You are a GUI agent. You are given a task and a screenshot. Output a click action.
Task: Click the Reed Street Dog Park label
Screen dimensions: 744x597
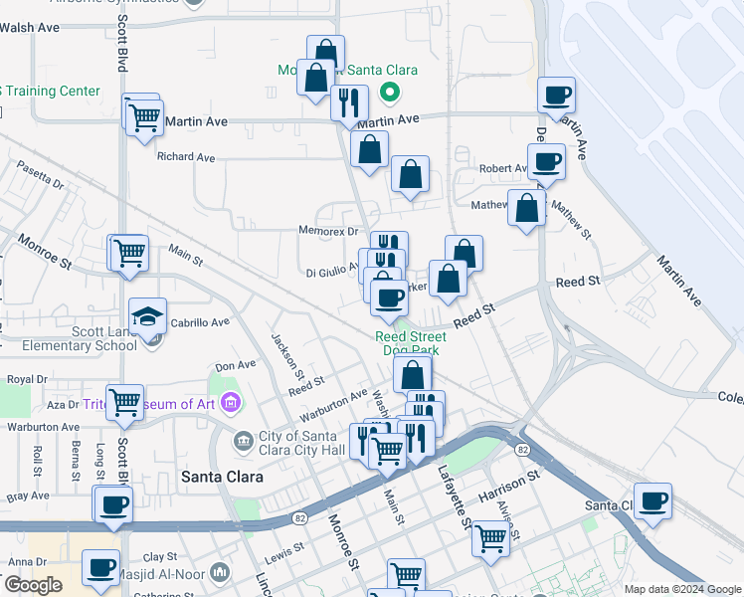click(411, 343)
